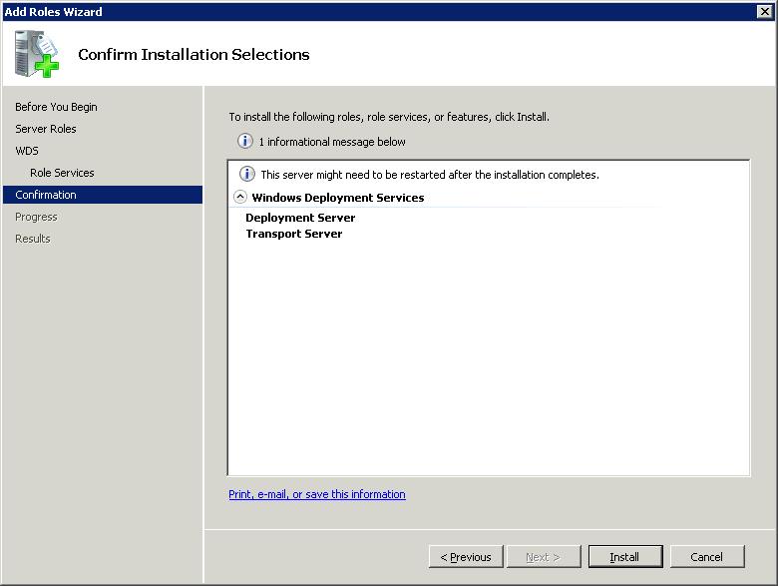The height and width of the screenshot is (586, 778).
Task: Click the Add Roles Wizard title bar text
Action: [x=53, y=11]
